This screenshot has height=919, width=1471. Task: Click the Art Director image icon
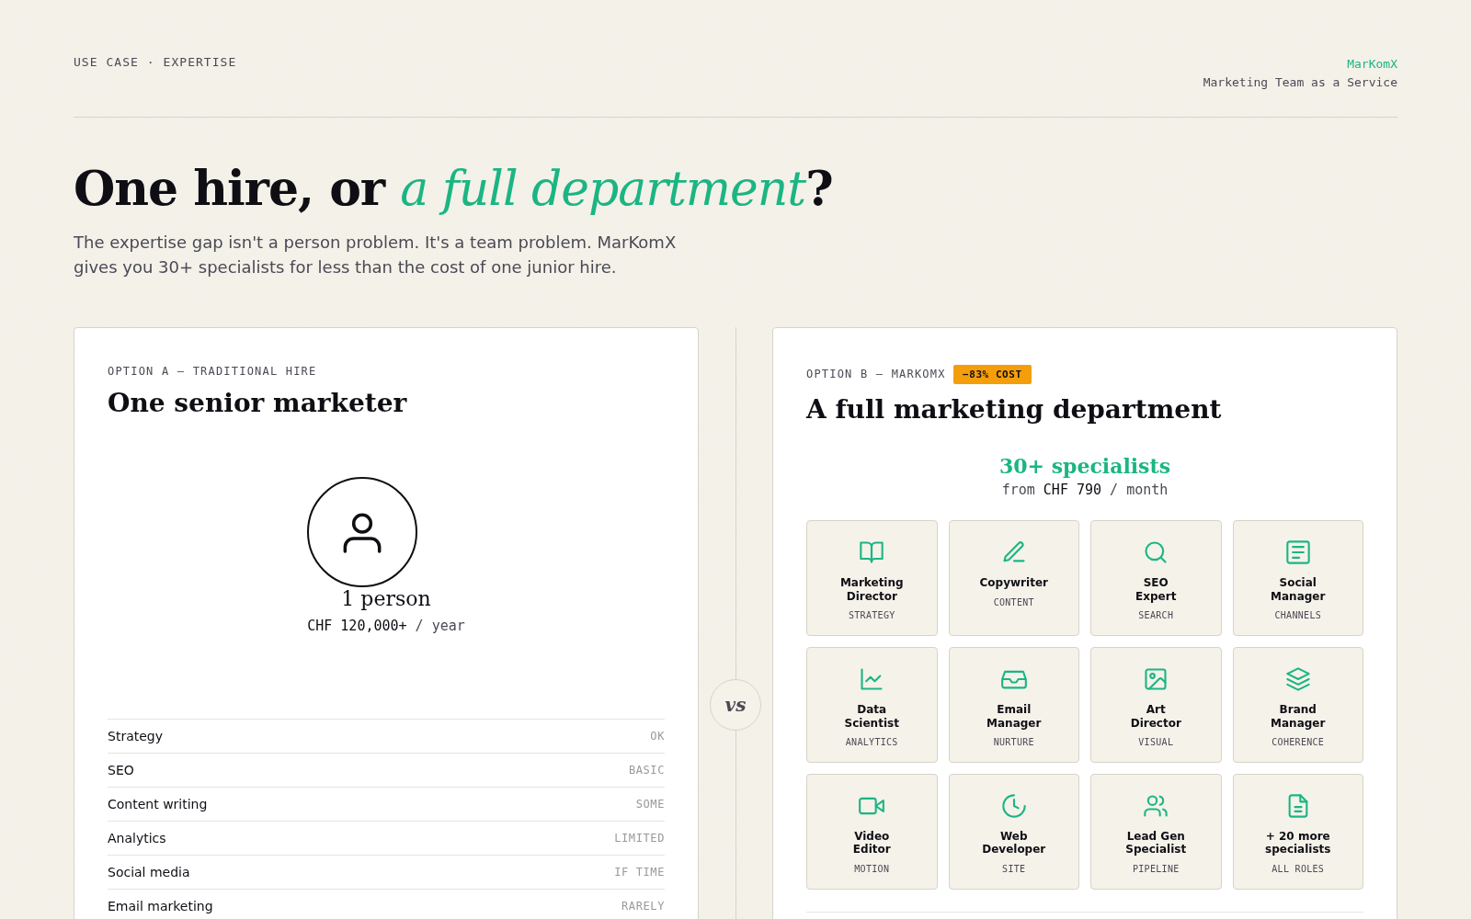tap(1156, 678)
